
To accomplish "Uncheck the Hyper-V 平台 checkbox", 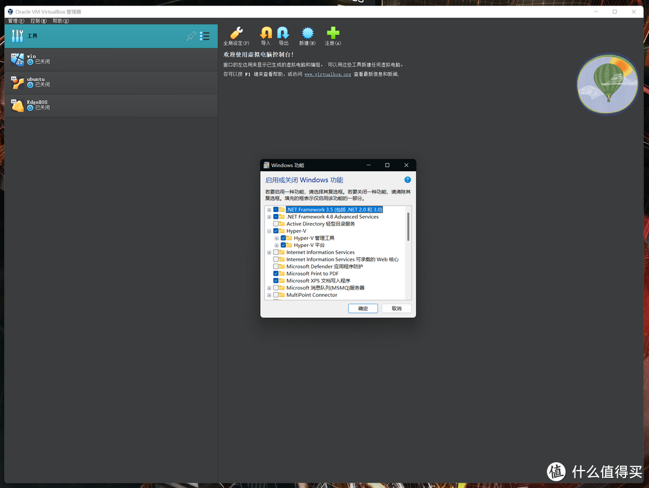I will pyautogui.click(x=283, y=245).
